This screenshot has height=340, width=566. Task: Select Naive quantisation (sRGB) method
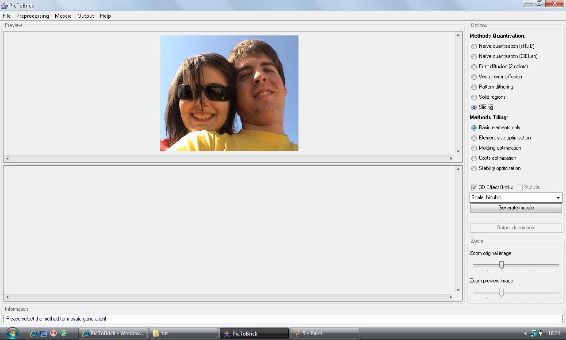click(474, 46)
